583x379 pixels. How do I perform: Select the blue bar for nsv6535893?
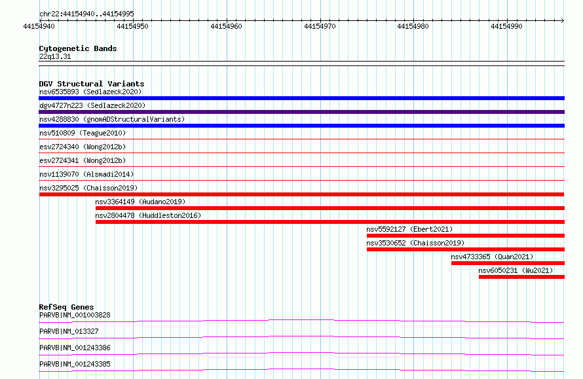[x=301, y=98]
